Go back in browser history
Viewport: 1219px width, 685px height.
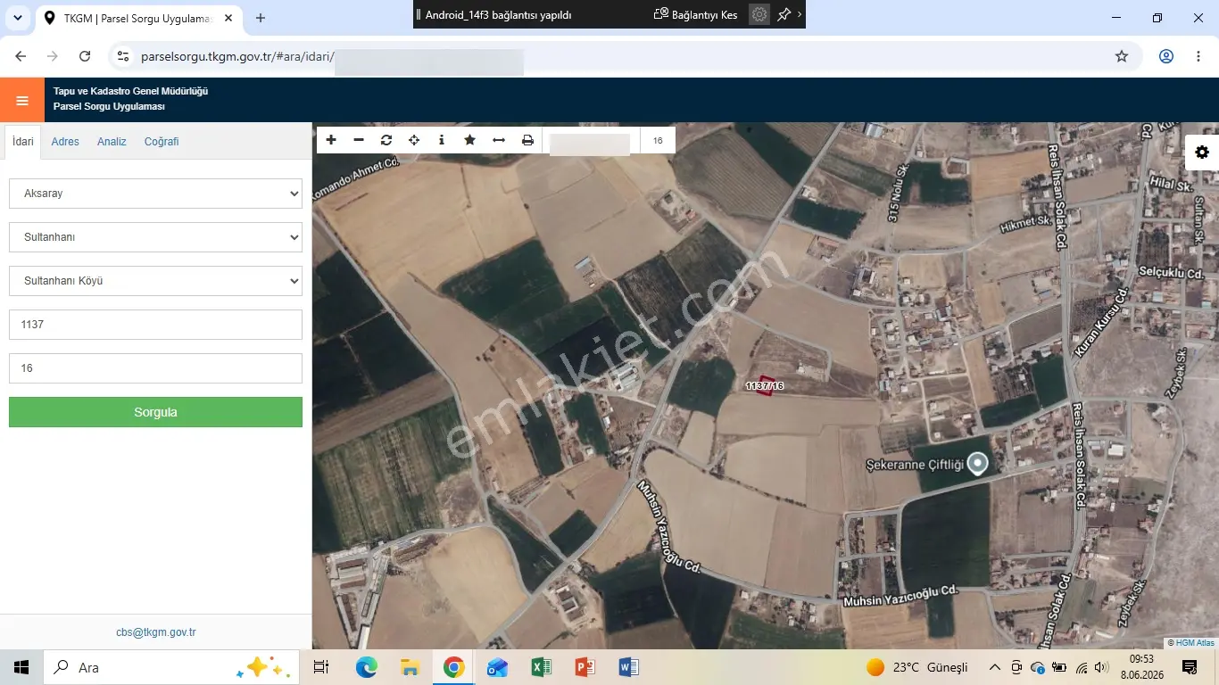click(x=21, y=56)
